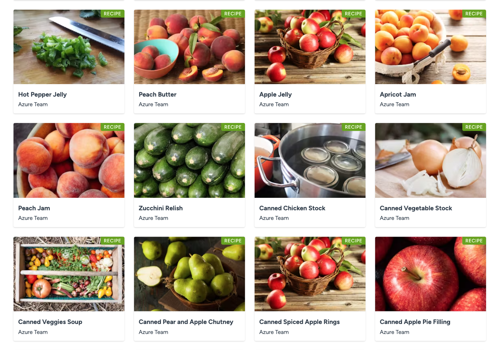The width and height of the screenshot is (500, 350).
Task: Click the Canned Pear and Apple Chutney title
Action: pyautogui.click(x=186, y=322)
